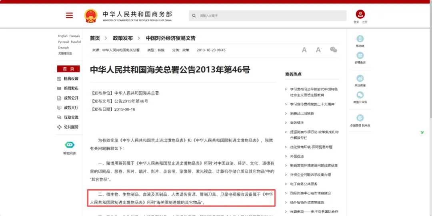This screenshot has width=432, height=216.
Task: Open 国际消费中心城市培育建设 link
Action: click(310, 193)
